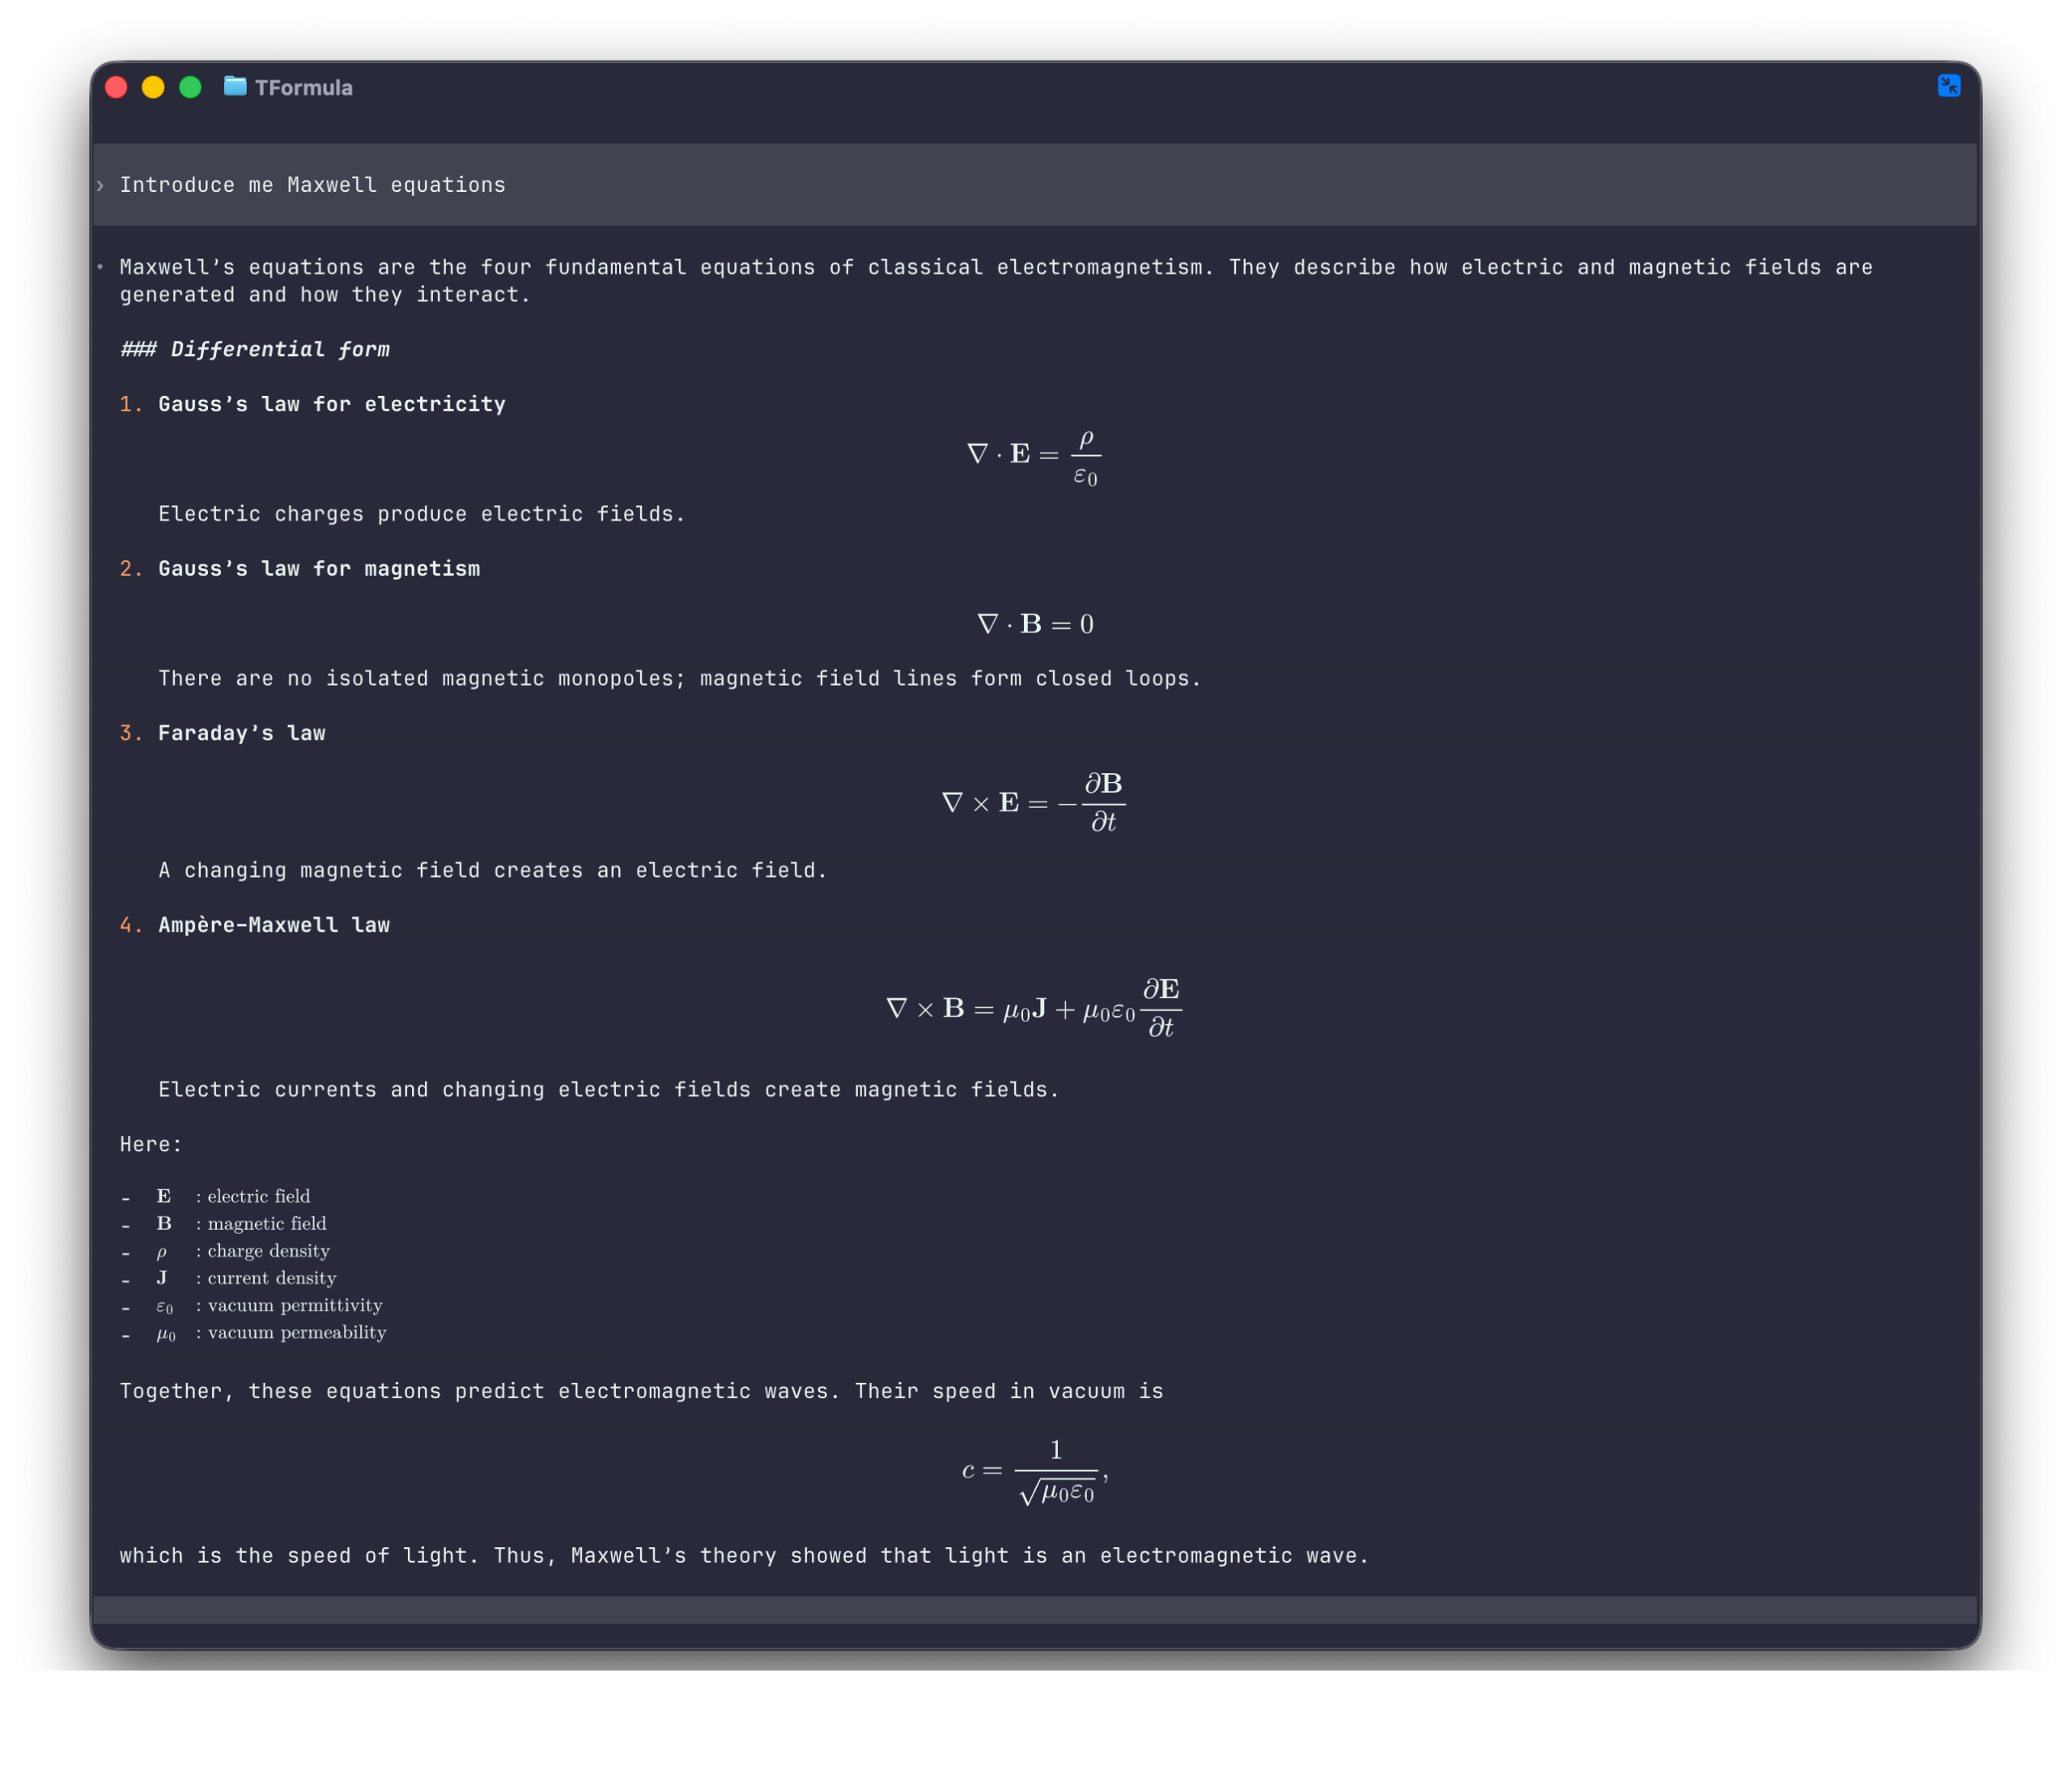The image size is (2072, 1769).
Task: Click the curl E Faraday formula
Action: tap(1033, 802)
